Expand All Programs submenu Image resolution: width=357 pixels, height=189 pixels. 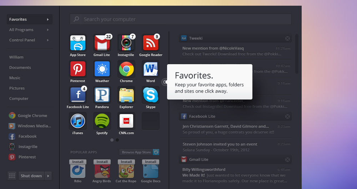(x=48, y=30)
